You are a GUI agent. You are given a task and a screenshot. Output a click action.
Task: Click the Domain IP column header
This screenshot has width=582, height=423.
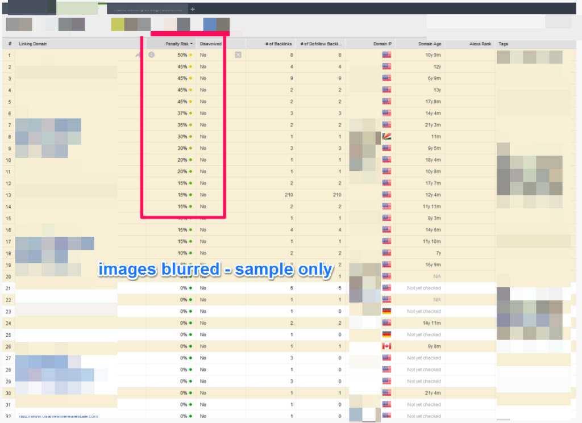pos(381,44)
